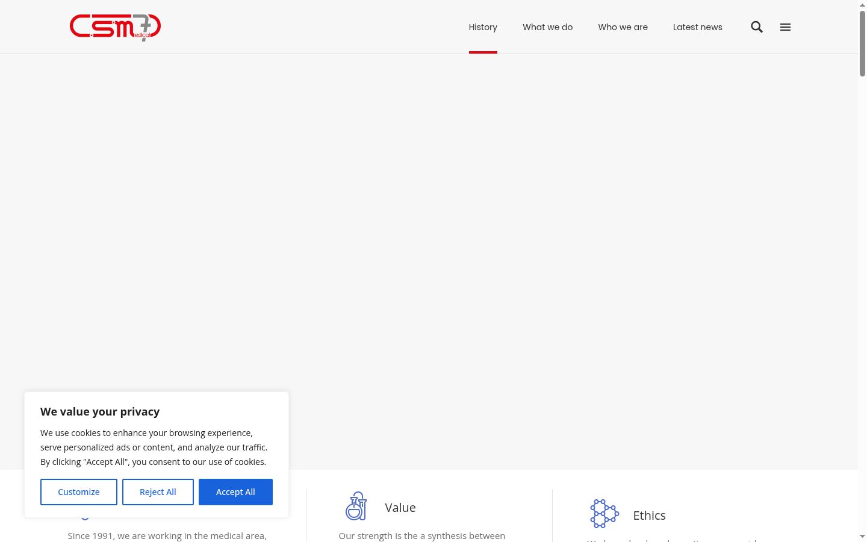Open the hamburger menu icon
This screenshot has width=867, height=542.
[785, 27]
